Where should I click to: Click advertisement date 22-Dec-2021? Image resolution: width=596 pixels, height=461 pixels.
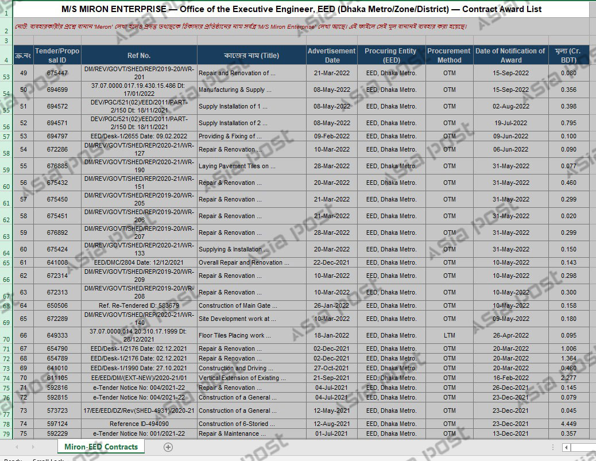point(332,262)
